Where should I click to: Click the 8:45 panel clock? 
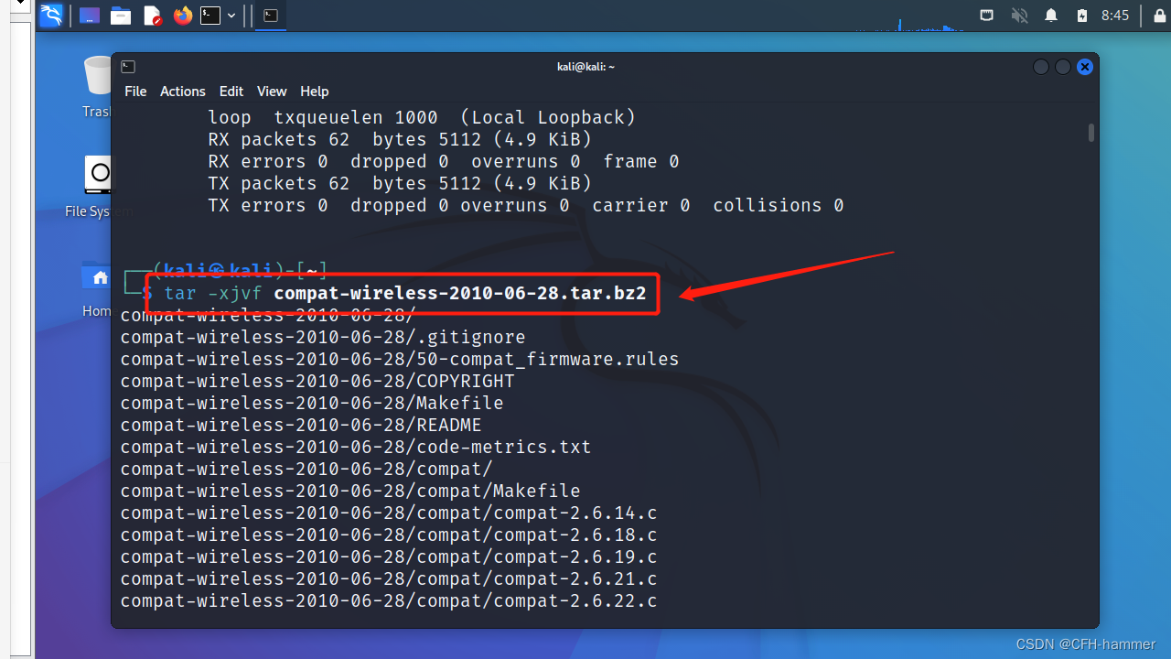(x=1115, y=16)
